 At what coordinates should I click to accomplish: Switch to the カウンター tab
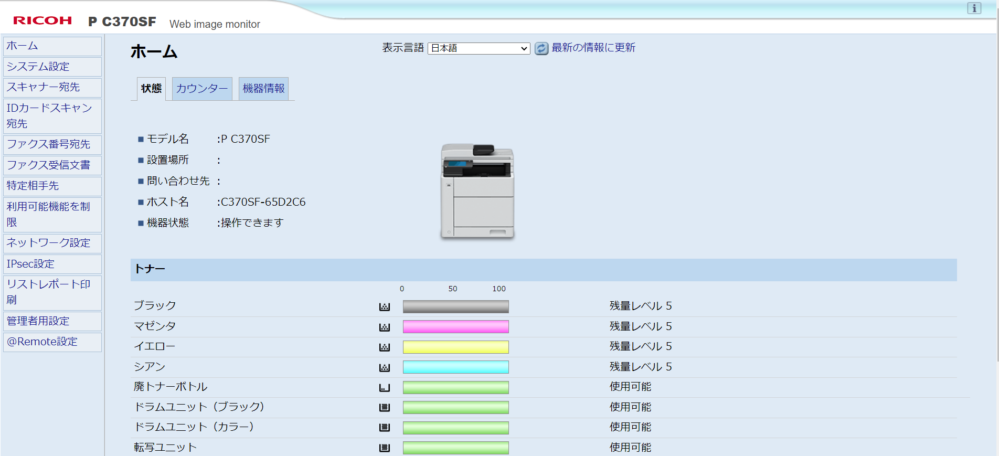[x=202, y=89]
